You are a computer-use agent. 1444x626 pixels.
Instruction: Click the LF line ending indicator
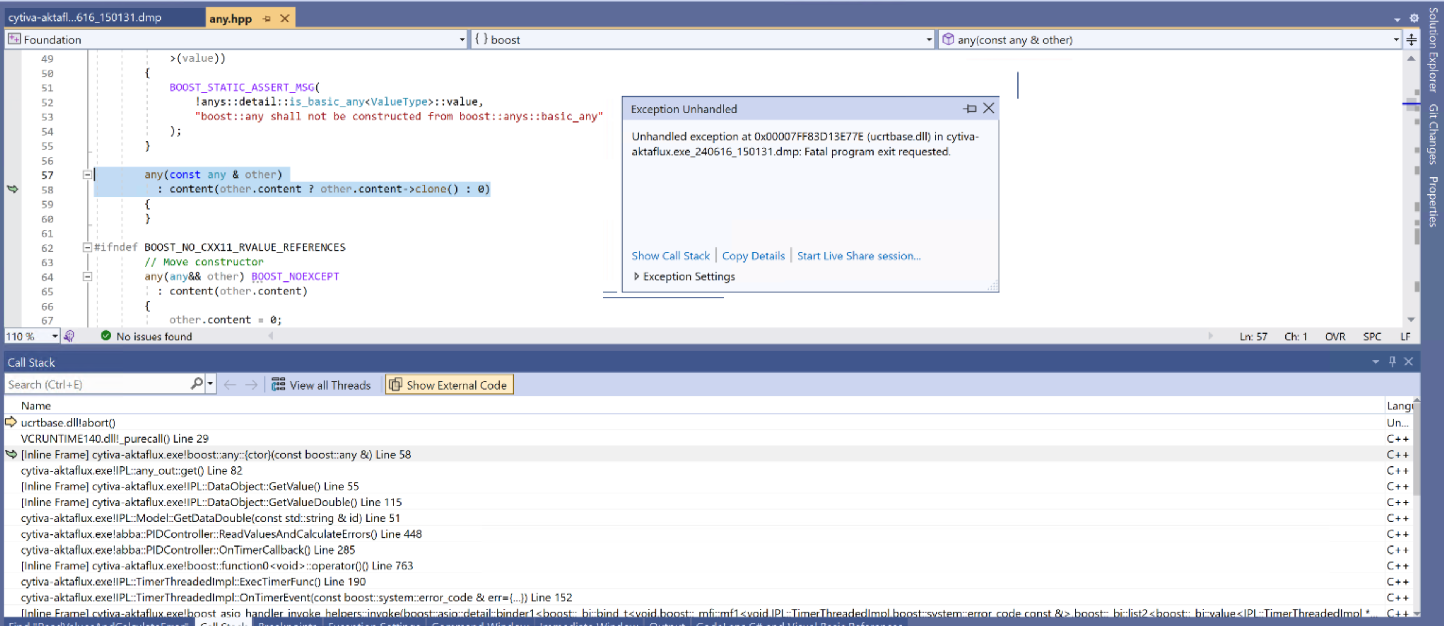[x=1405, y=337]
